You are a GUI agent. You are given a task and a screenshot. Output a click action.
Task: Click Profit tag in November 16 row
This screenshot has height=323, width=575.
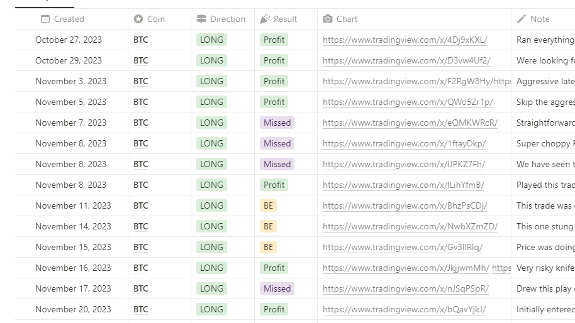(274, 268)
